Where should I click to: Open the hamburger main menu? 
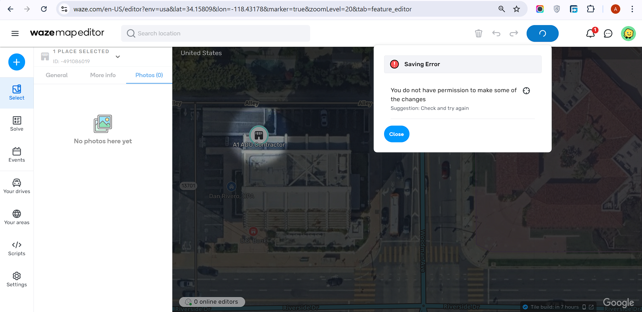15,33
